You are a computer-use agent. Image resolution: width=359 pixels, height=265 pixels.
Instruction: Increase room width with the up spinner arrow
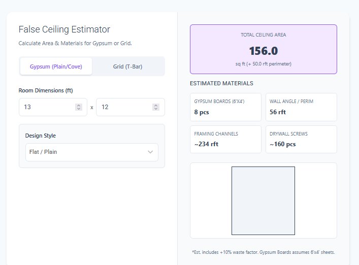click(79, 106)
